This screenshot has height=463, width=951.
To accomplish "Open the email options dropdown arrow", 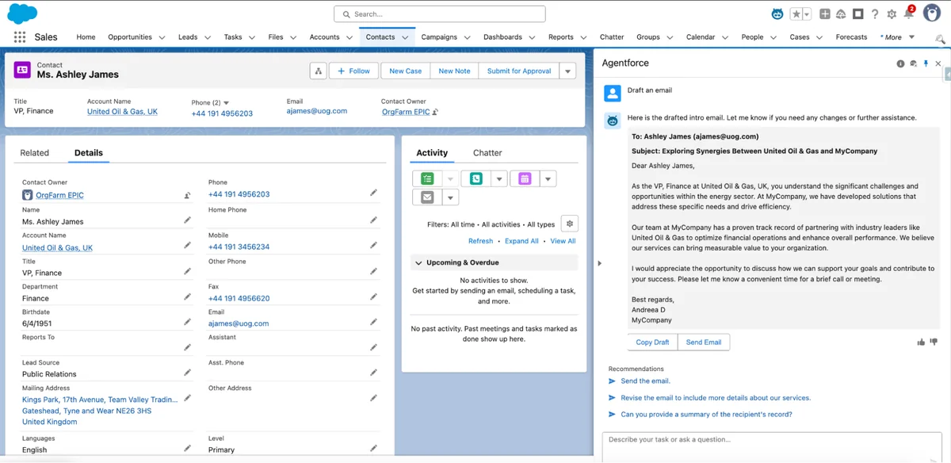I will pyautogui.click(x=450, y=197).
